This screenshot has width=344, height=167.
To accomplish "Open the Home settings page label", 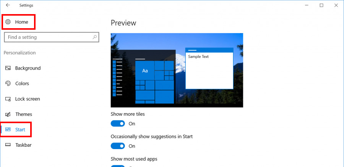I will 22,22.
